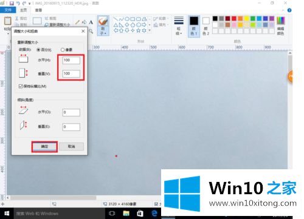This screenshot has width=304, height=219.
Task: Click the horizontal scrollbar left arrow
Action: (x=8, y=198)
